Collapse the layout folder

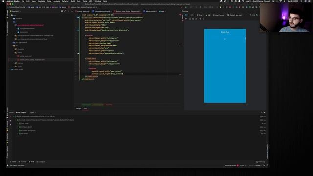(x=14, y=53)
